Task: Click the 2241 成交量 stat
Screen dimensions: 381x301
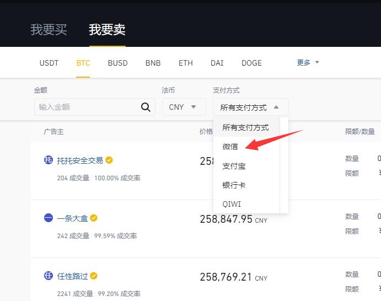Action: (75, 294)
